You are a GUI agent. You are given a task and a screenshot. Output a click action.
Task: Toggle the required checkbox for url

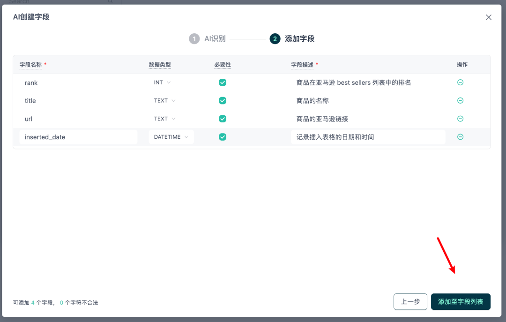[x=223, y=119]
